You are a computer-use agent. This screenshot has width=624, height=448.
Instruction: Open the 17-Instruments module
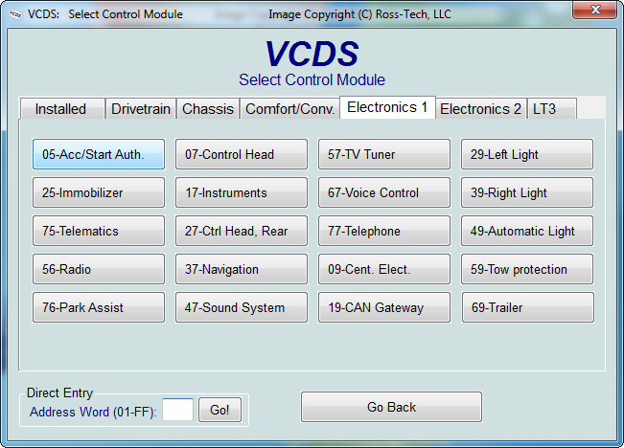coord(242,192)
